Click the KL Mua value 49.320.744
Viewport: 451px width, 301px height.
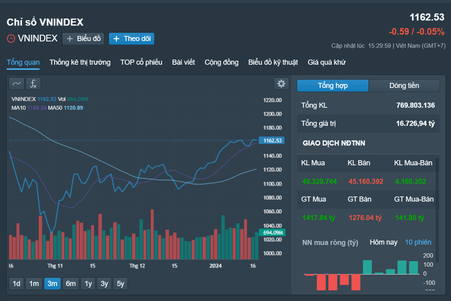pos(319,181)
